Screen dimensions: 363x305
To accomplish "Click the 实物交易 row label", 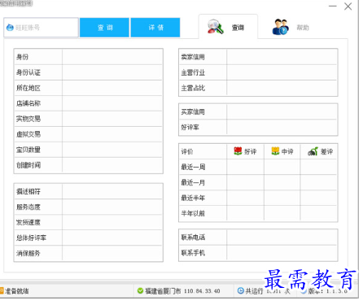I will (28, 119).
